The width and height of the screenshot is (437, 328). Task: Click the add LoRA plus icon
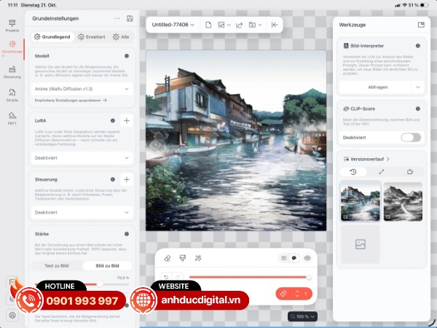(x=127, y=120)
